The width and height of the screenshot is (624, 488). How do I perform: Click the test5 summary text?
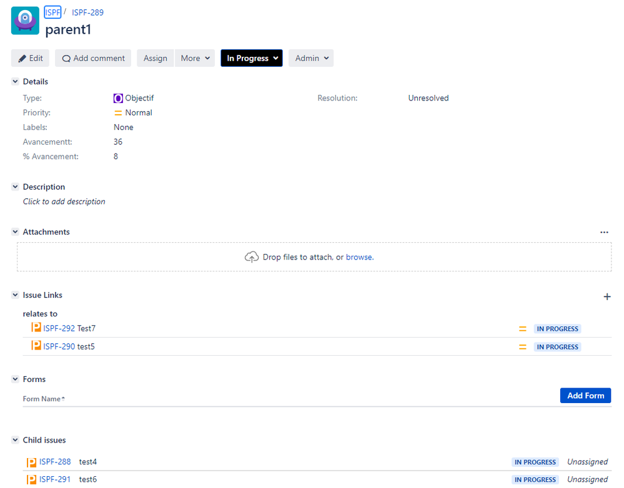(x=86, y=347)
